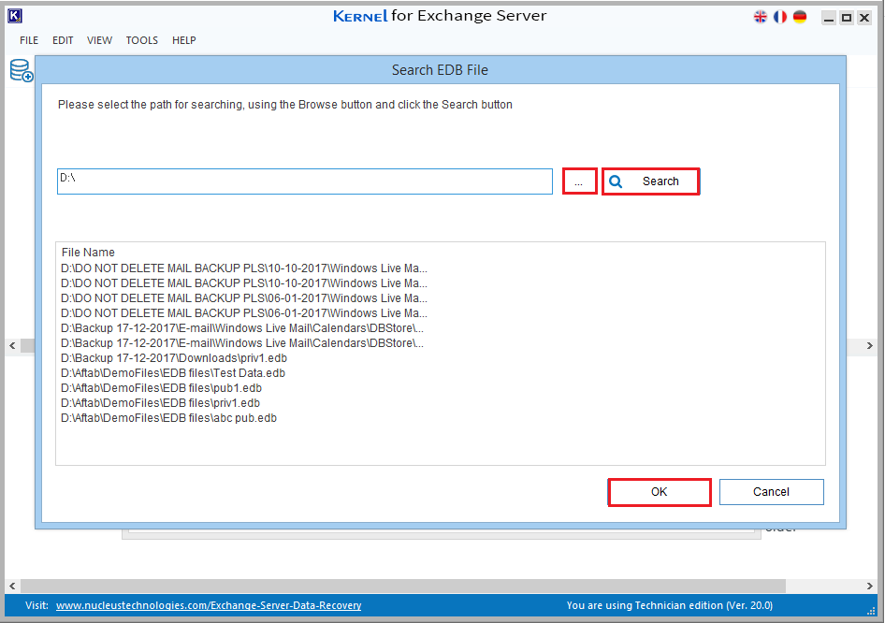885x623 pixels.
Task: Select the pub1.edb file row
Action: pyautogui.click(x=162, y=388)
